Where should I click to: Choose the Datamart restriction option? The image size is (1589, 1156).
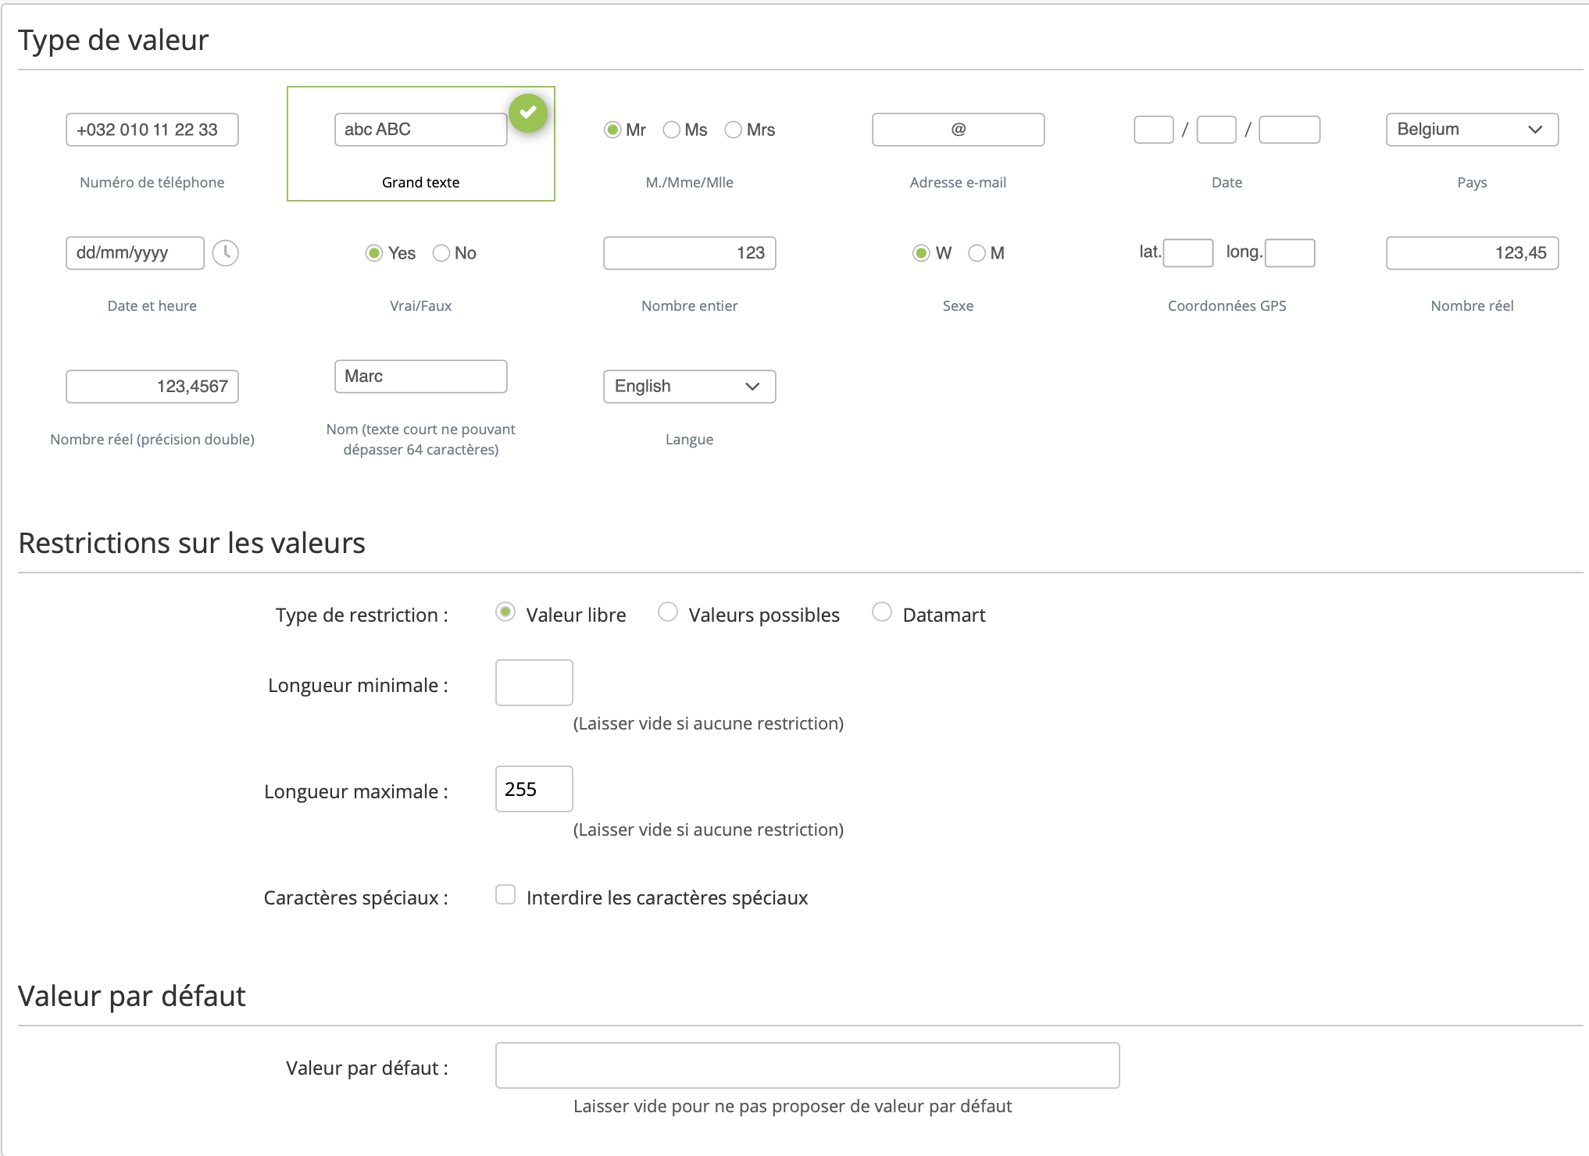pos(882,612)
